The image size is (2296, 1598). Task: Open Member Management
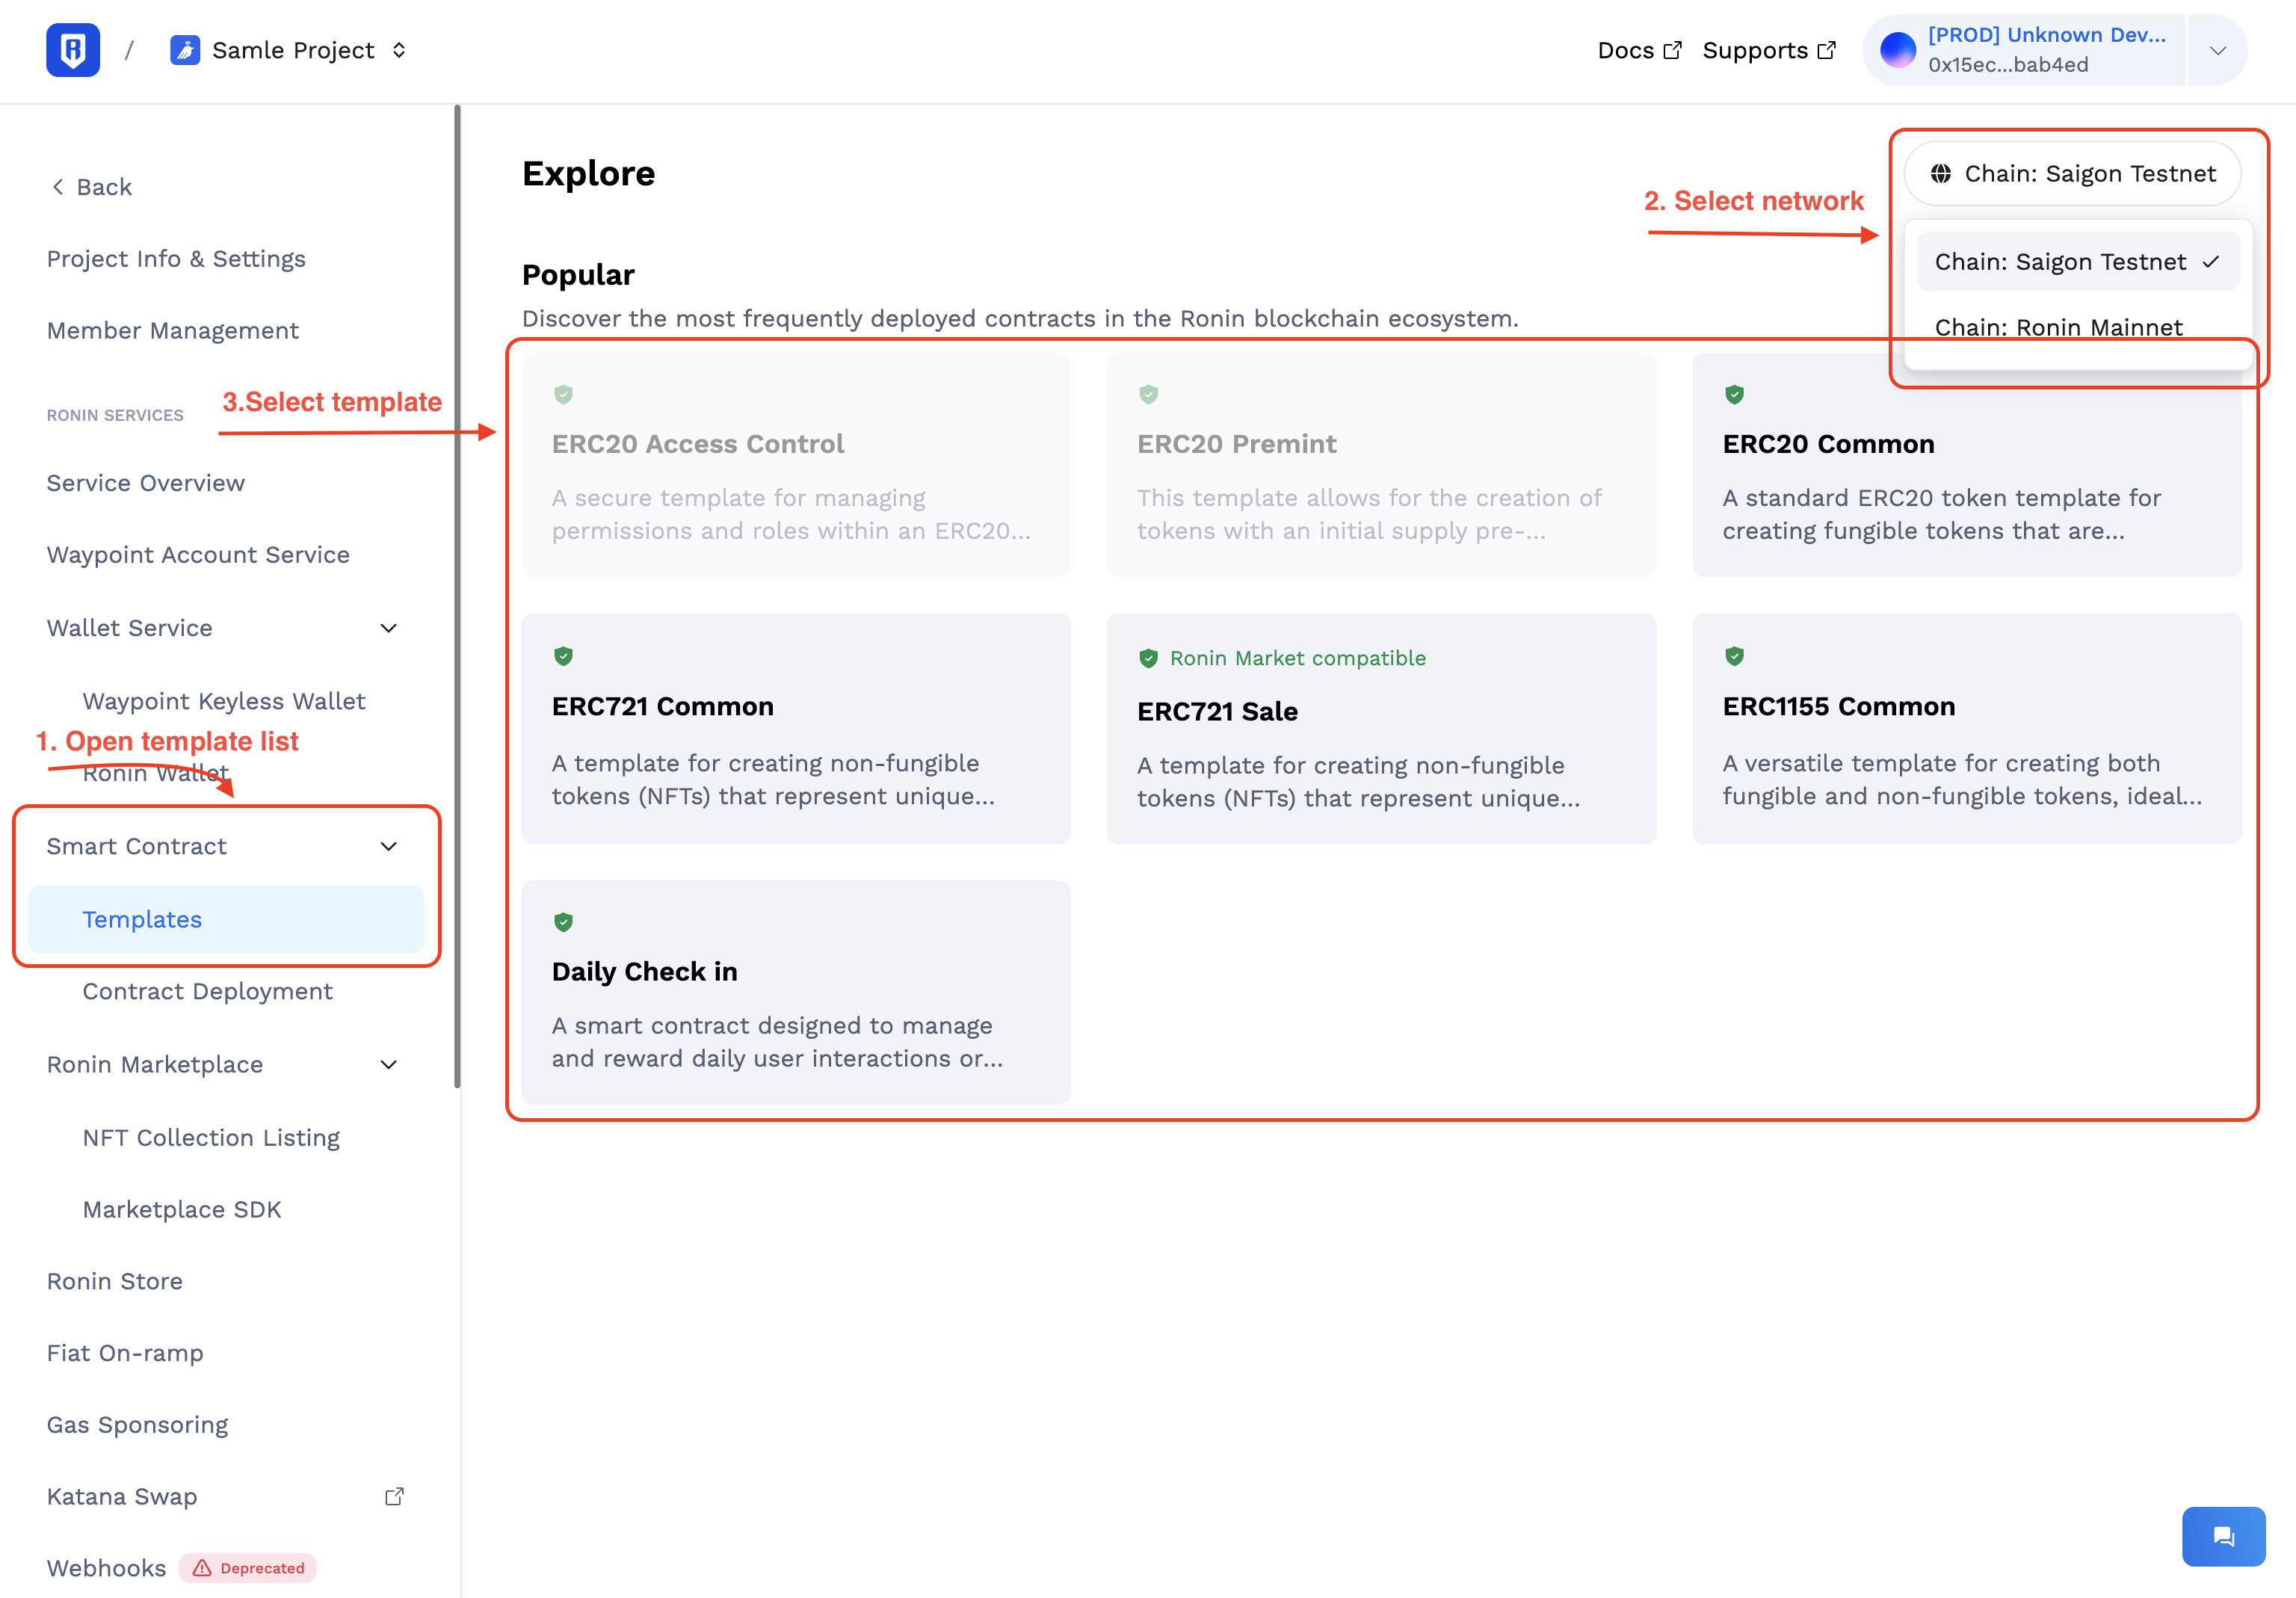coord(173,331)
